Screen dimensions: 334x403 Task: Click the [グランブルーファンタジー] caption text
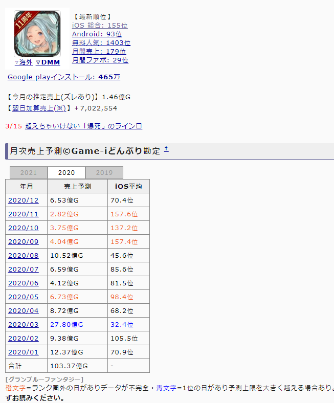point(44,379)
